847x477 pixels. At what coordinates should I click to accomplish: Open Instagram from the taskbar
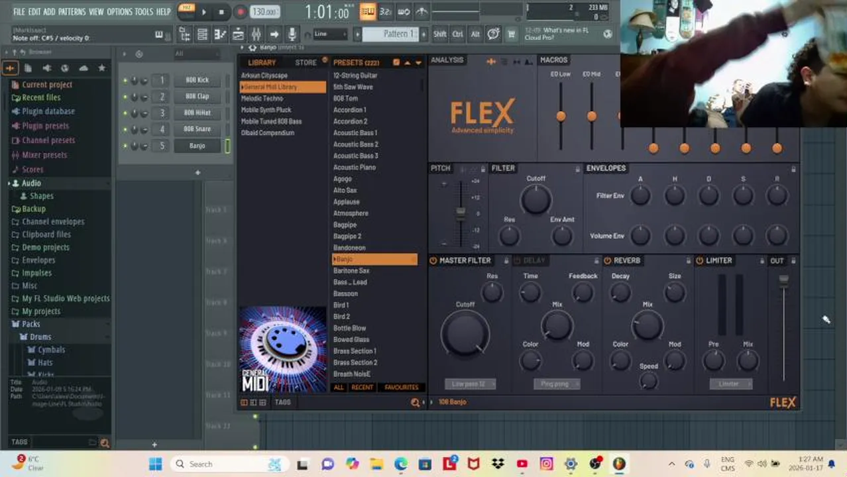coord(546,464)
